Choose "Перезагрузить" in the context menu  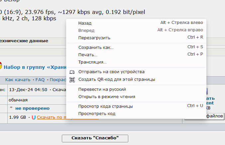[x=94, y=38]
